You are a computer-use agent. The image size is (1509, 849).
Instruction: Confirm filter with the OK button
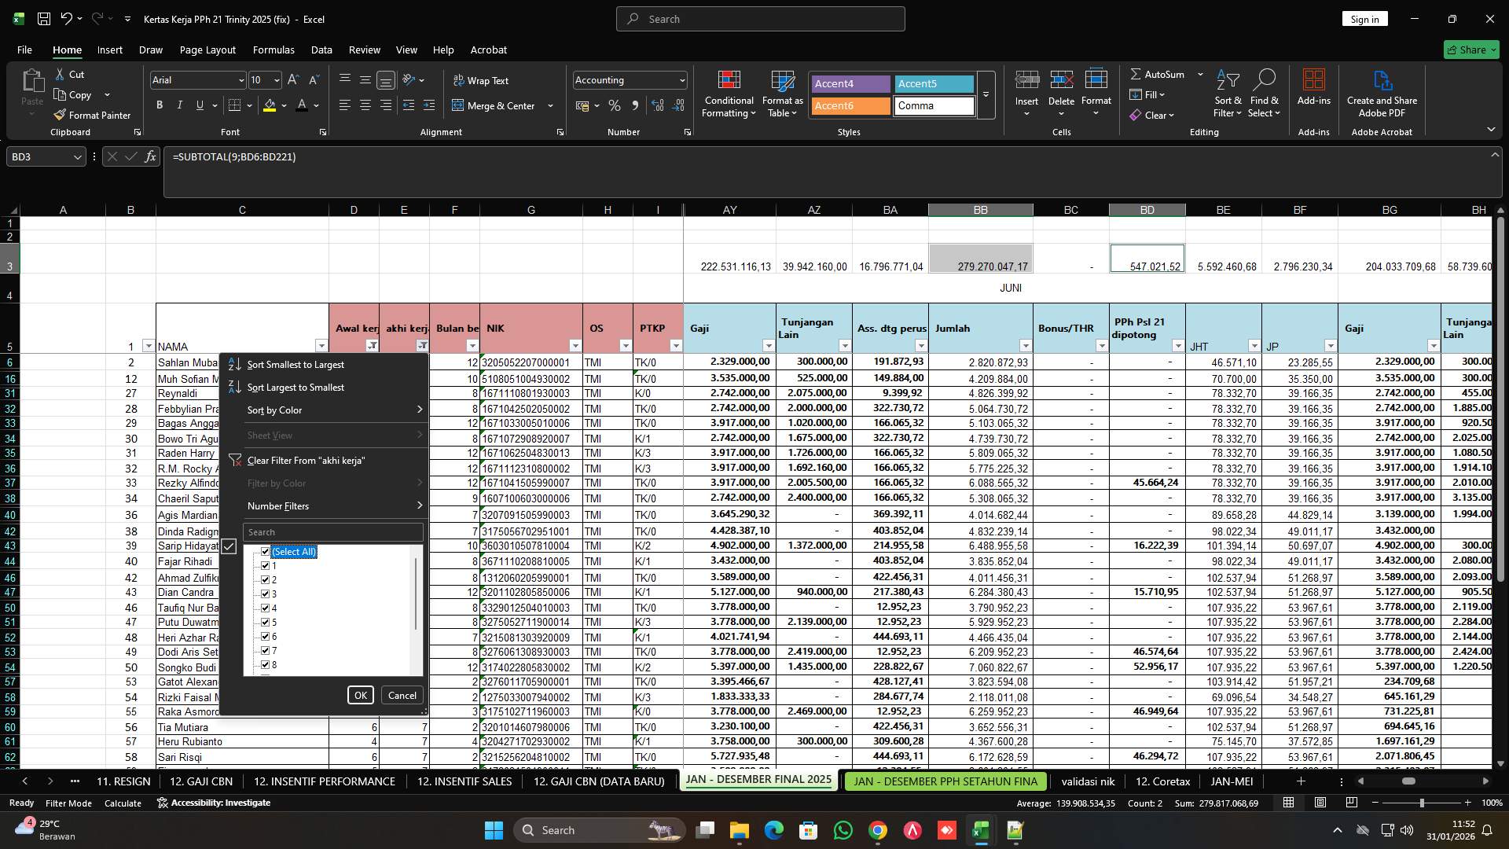click(x=361, y=695)
